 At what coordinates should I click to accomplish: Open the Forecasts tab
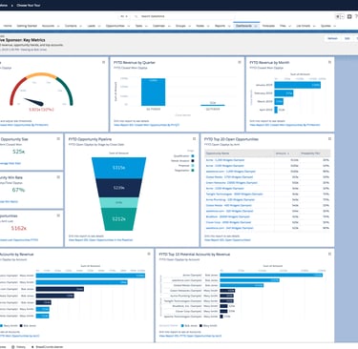point(268,26)
